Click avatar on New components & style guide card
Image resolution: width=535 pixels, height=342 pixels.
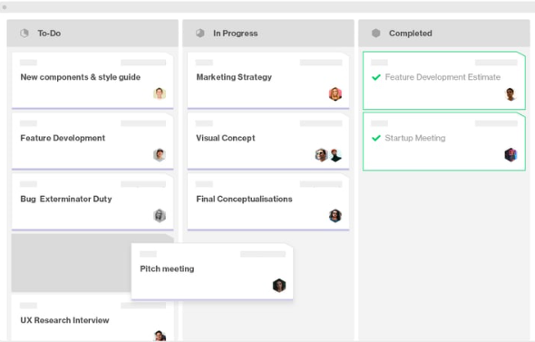pyautogui.click(x=160, y=93)
